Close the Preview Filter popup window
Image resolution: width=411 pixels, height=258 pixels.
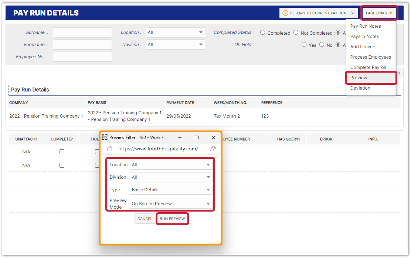point(214,137)
